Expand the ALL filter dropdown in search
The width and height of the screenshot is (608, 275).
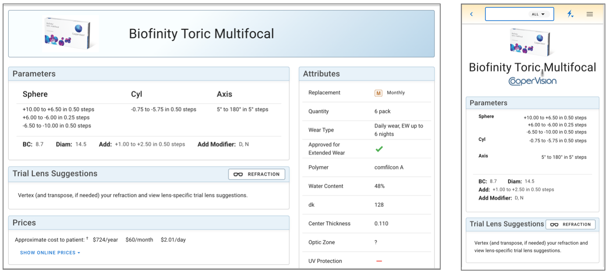coord(538,14)
